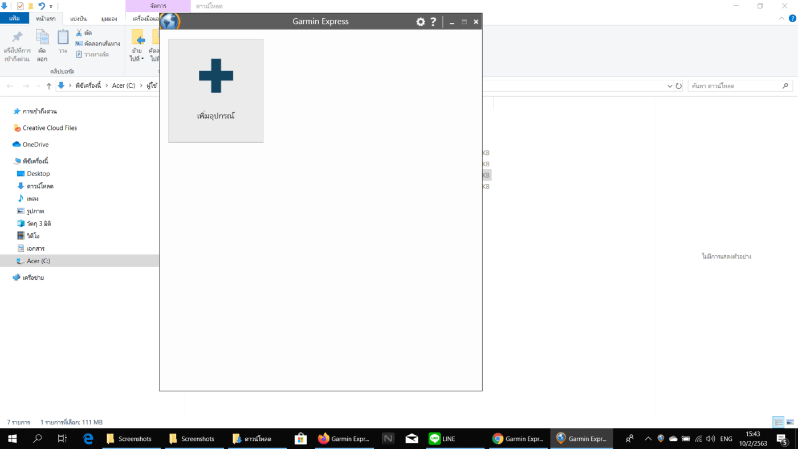798x449 pixels.
Task: Click the Copy (คัดลอก) ribbon icon
Action: [x=42, y=47]
